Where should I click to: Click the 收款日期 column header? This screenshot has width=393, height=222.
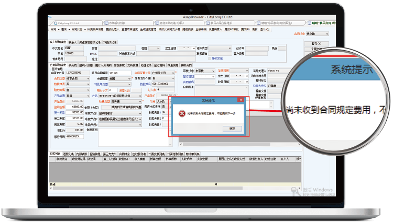click(271, 159)
